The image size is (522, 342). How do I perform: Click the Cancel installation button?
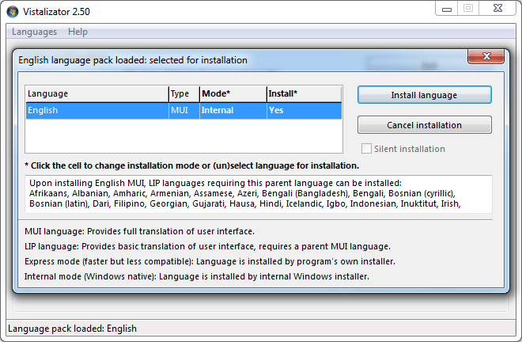click(x=424, y=125)
